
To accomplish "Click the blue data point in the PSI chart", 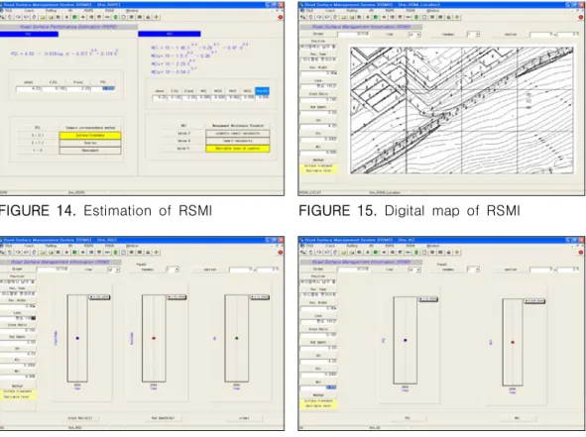I will [x=406, y=340].
